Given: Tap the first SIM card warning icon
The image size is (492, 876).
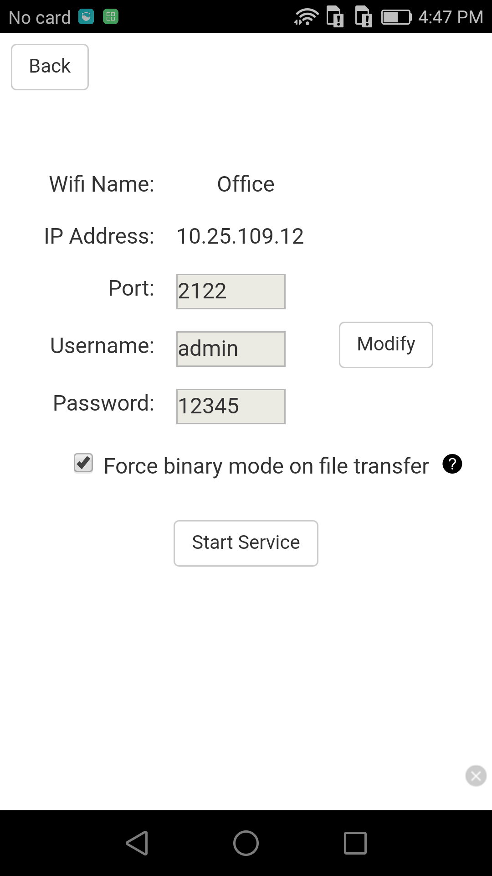Looking at the screenshot, I should coord(335,17).
